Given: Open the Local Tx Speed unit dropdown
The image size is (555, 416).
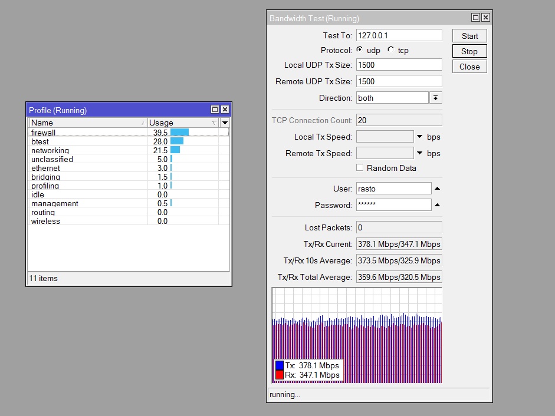Looking at the screenshot, I should [x=420, y=137].
